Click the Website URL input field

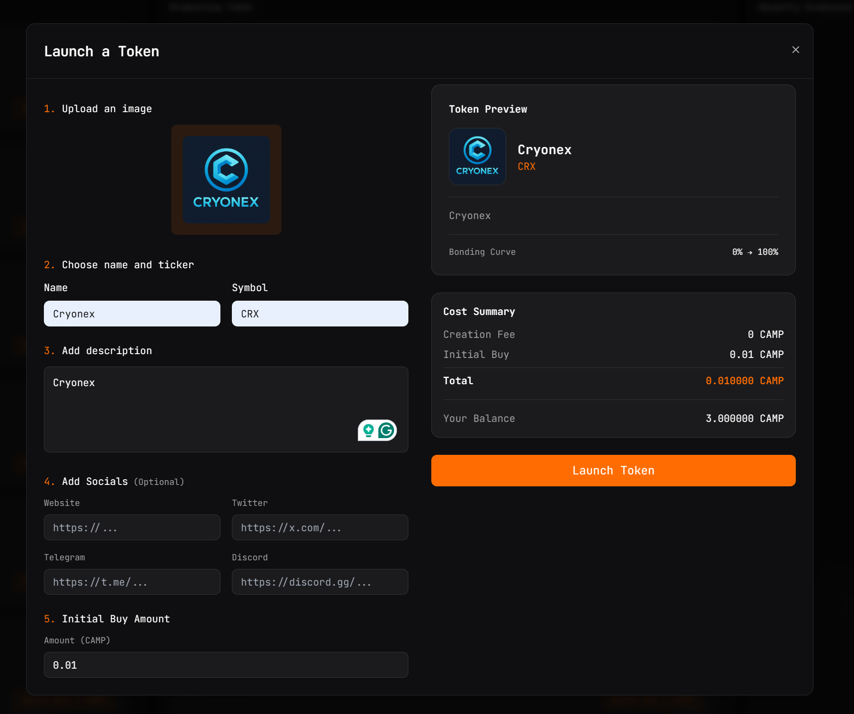[132, 527]
